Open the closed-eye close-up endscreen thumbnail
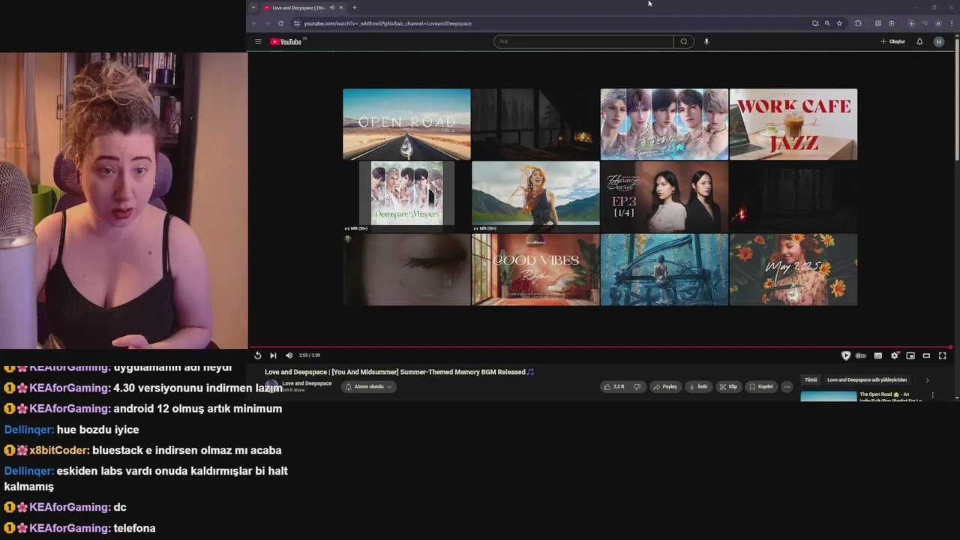This screenshot has height=540, width=960. [406, 269]
